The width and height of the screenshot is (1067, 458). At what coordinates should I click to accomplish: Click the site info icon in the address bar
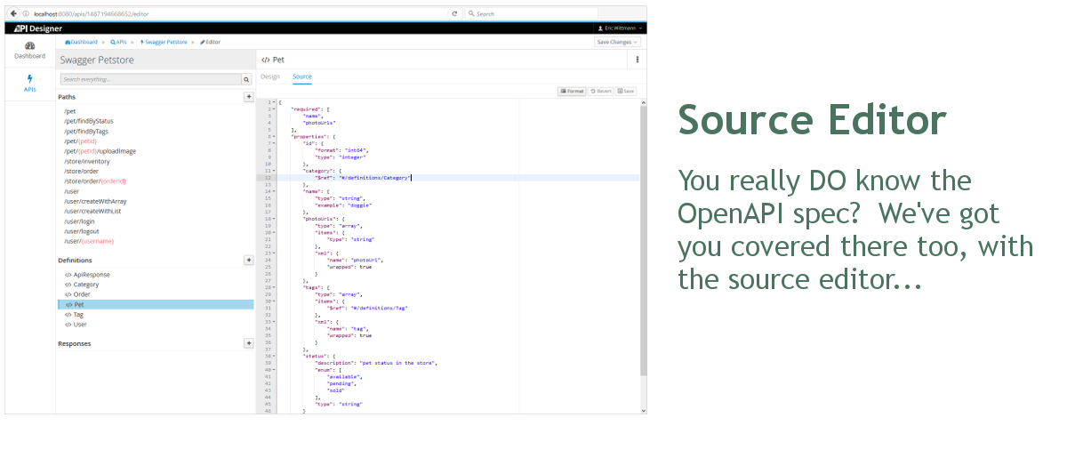[27, 13]
